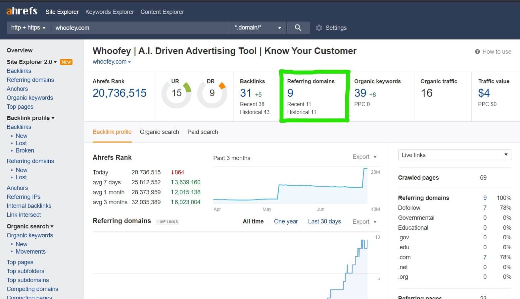The height and width of the screenshot is (299, 520).
Task: Click the 'Historical 43' backlinks text
Action: (255, 112)
